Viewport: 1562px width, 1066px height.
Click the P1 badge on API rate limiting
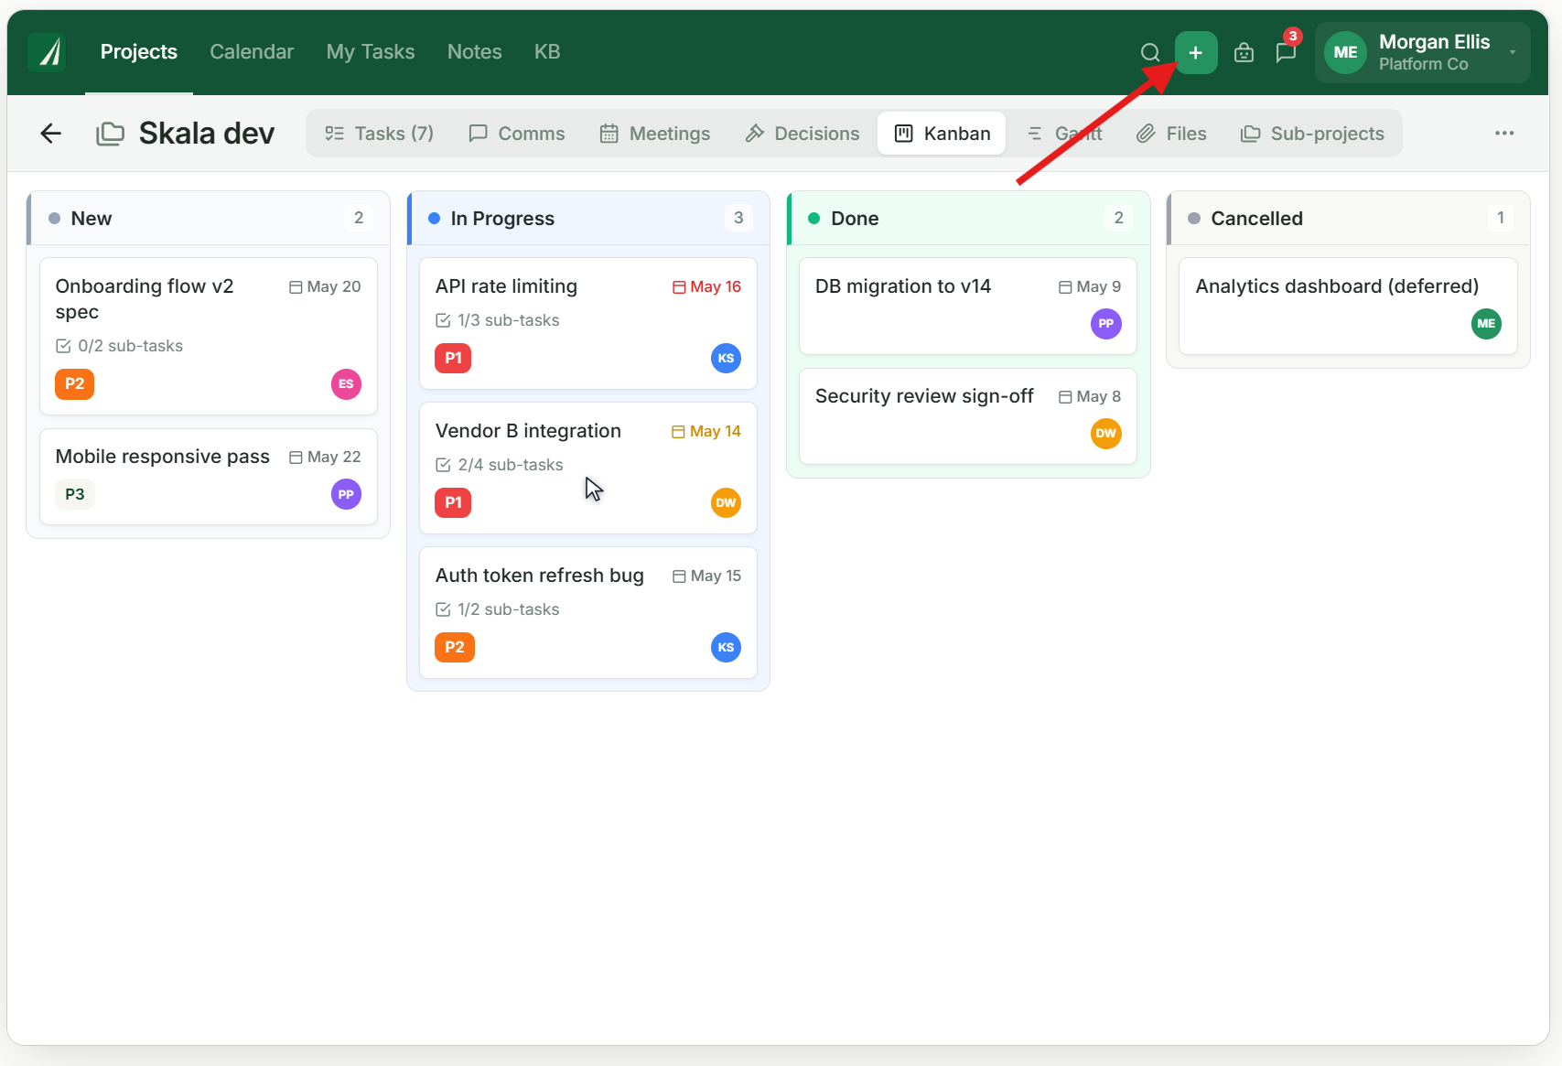(x=453, y=359)
